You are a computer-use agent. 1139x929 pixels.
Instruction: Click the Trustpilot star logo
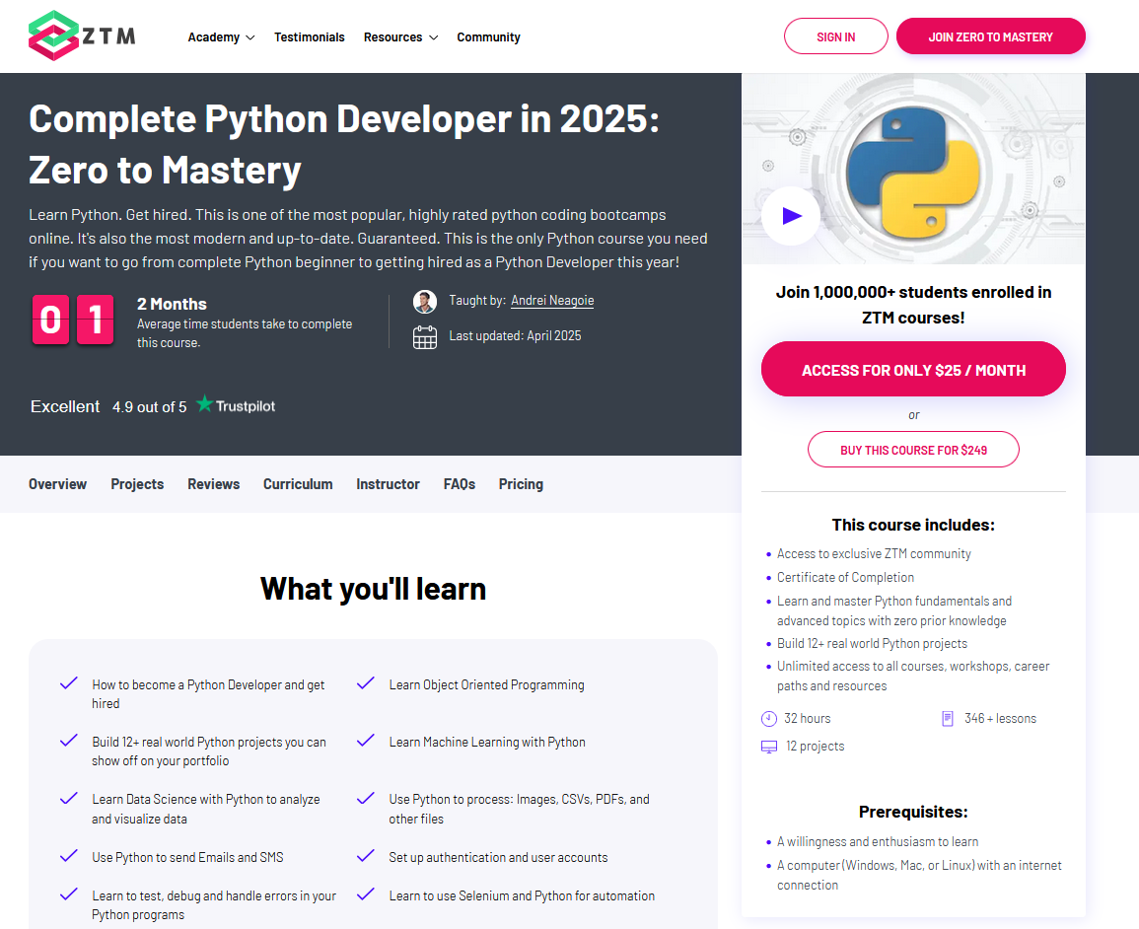205,404
